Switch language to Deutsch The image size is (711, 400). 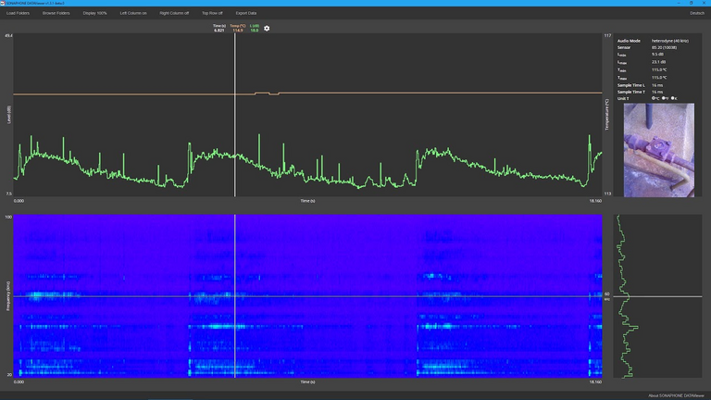697,13
